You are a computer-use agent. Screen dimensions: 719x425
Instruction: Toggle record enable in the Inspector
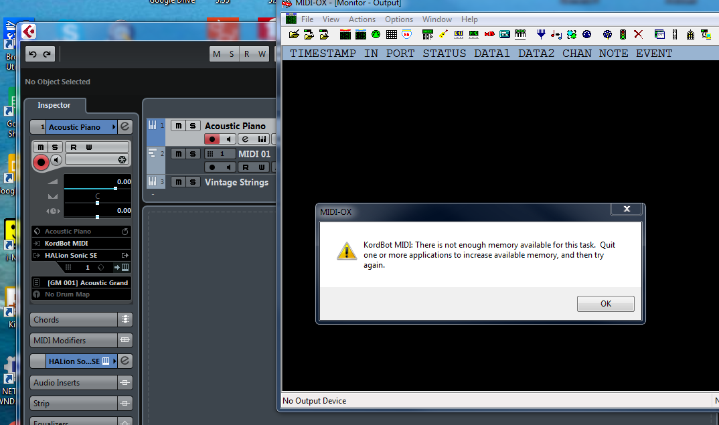(41, 162)
